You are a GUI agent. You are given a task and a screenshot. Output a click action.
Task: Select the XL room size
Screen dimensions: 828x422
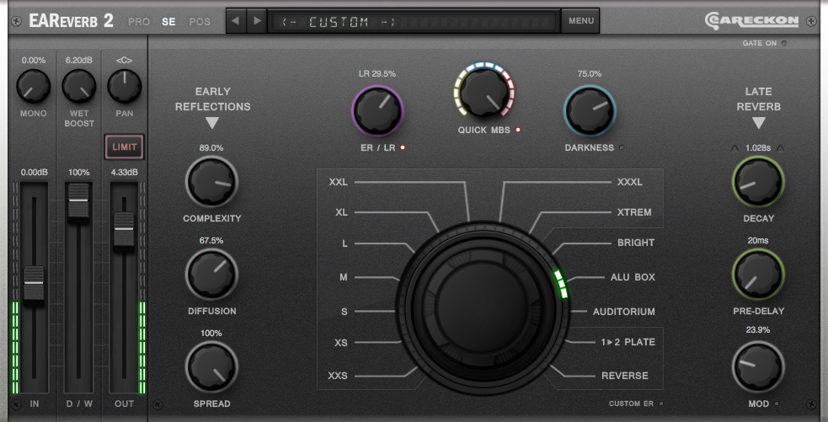pos(341,212)
